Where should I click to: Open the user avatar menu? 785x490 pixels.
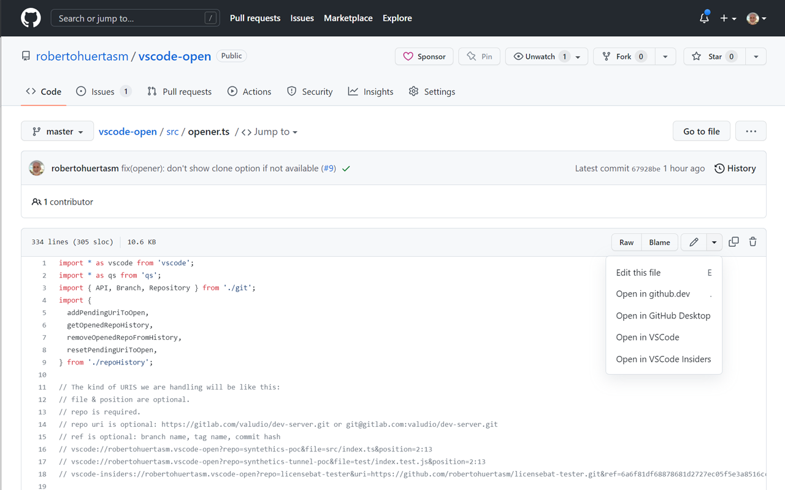pyautogui.click(x=756, y=18)
